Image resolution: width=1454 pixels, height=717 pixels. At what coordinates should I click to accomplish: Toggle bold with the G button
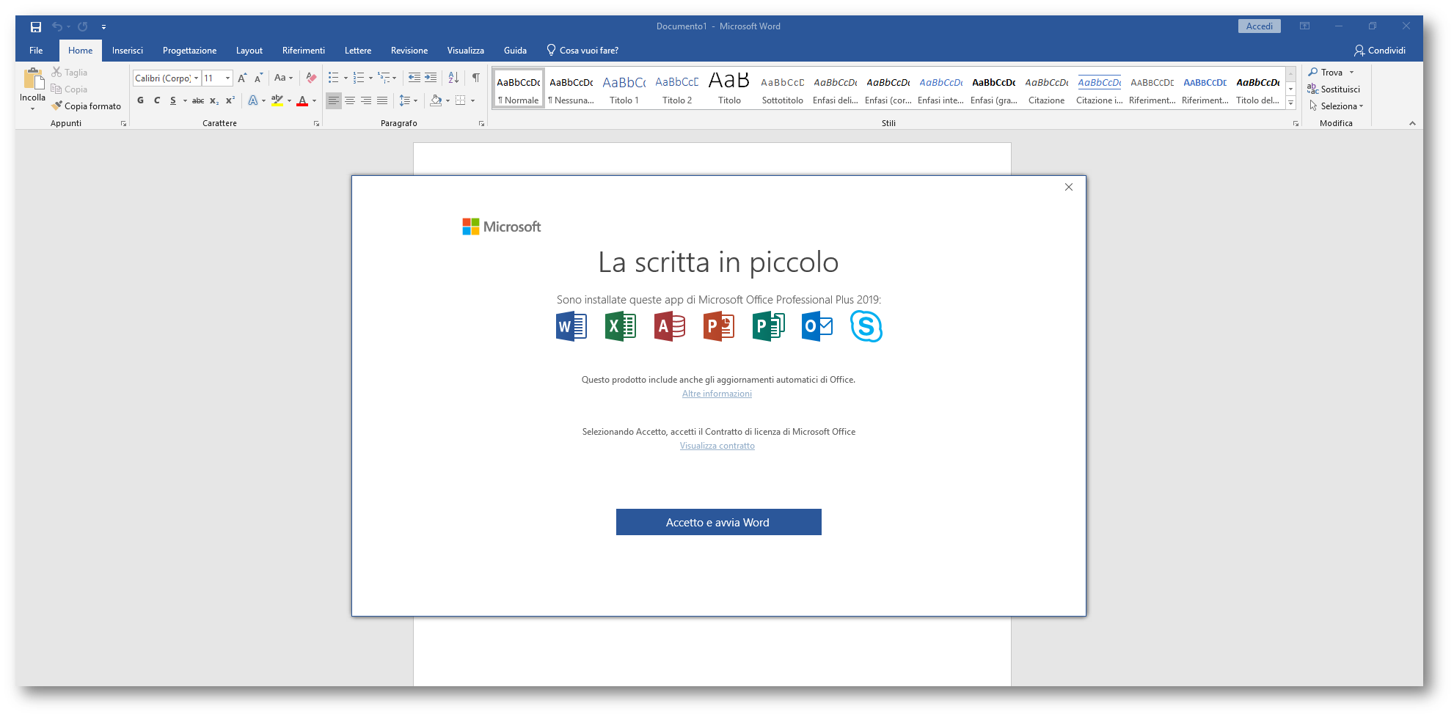[x=141, y=100]
